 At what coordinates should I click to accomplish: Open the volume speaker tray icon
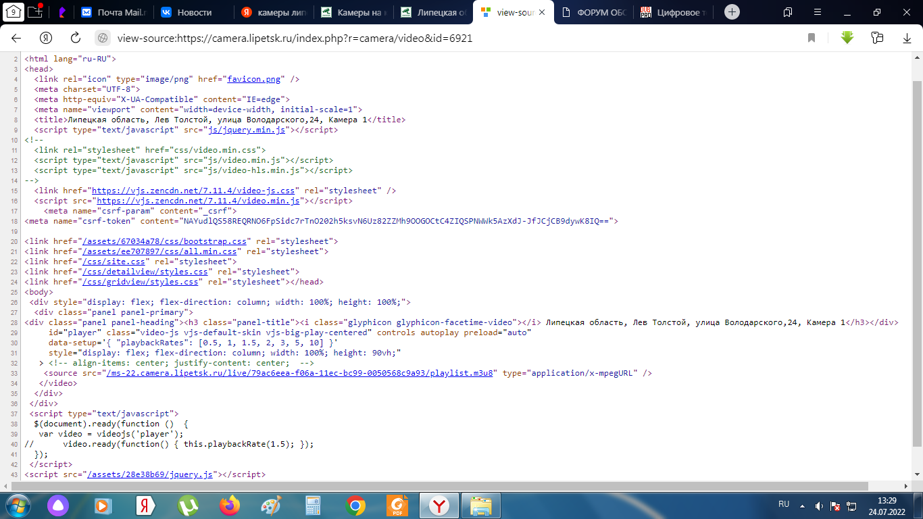point(818,505)
